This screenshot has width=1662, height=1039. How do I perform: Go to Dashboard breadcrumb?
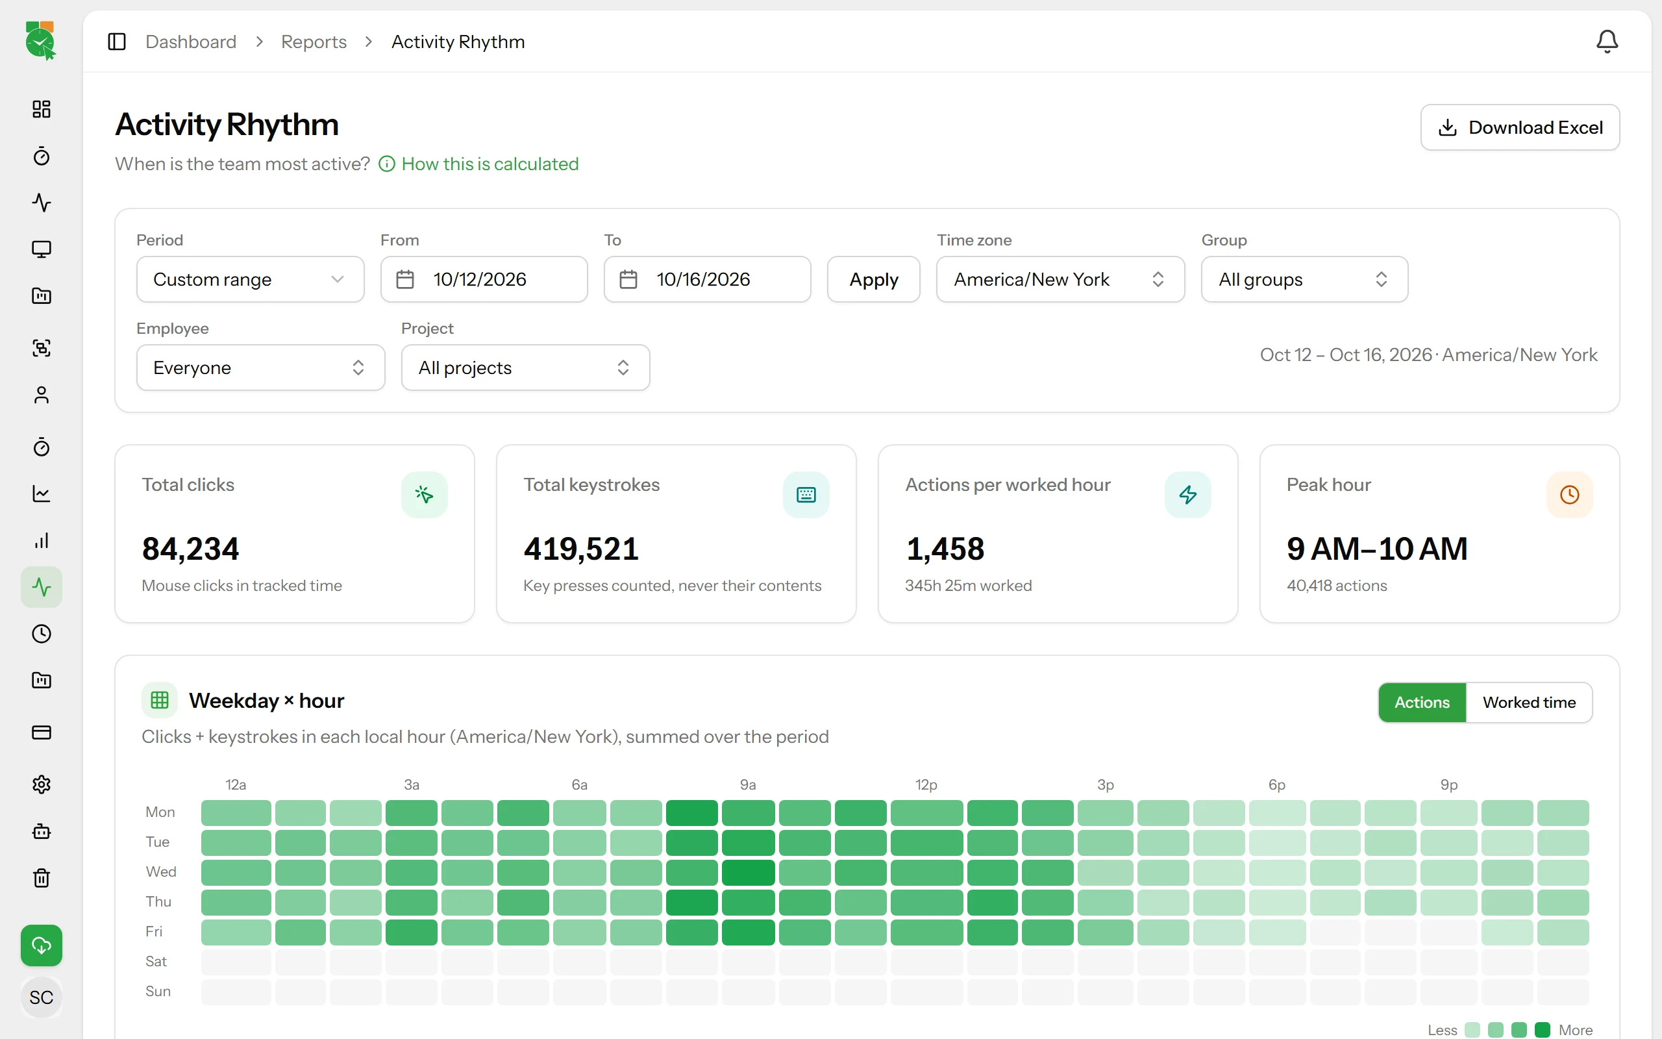point(191,42)
